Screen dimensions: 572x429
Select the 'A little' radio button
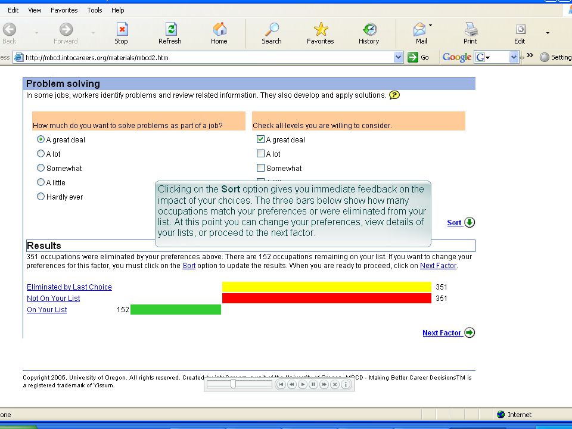click(41, 182)
